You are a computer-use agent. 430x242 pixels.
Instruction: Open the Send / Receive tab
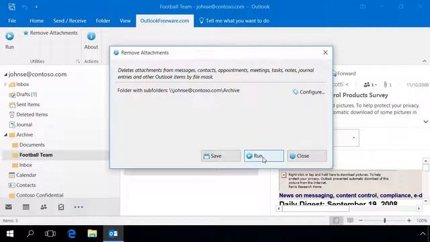70,21
